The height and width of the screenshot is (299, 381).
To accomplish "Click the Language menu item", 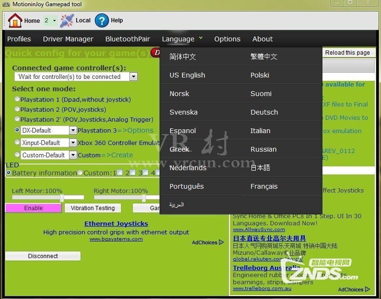I will pyautogui.click(x=178, y=39).
